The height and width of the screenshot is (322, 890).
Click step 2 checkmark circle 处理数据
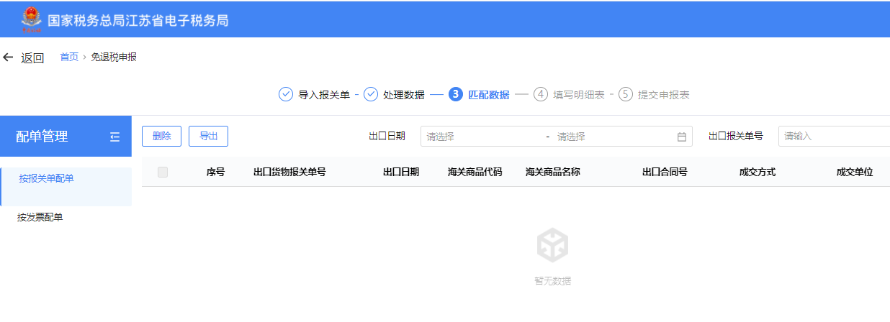(371, 95)
